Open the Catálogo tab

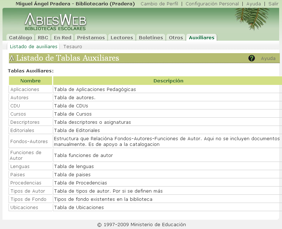20,37
